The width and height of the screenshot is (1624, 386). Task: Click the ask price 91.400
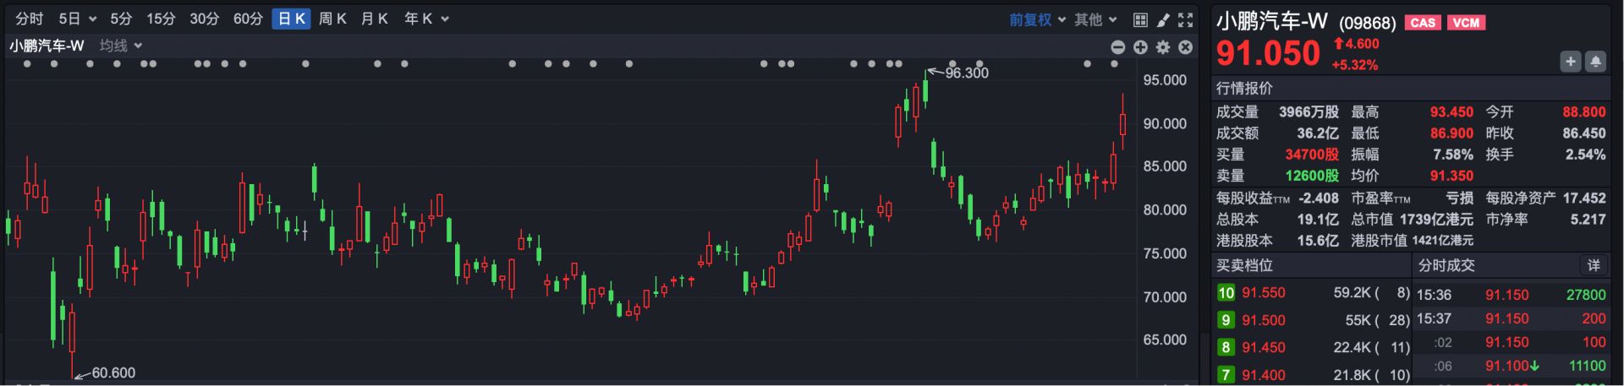[x=1264, y=374]
